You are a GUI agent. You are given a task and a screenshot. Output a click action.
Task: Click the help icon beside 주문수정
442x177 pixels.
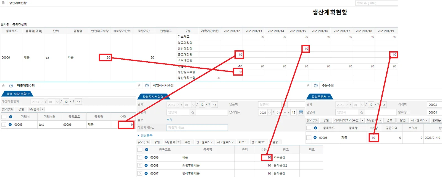pyautogui.click(x=316, y=85)
